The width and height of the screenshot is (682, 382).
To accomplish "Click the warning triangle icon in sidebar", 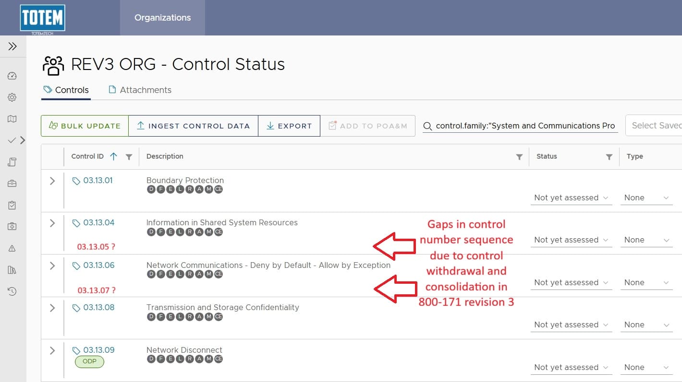I will click(x=12, y=248).
